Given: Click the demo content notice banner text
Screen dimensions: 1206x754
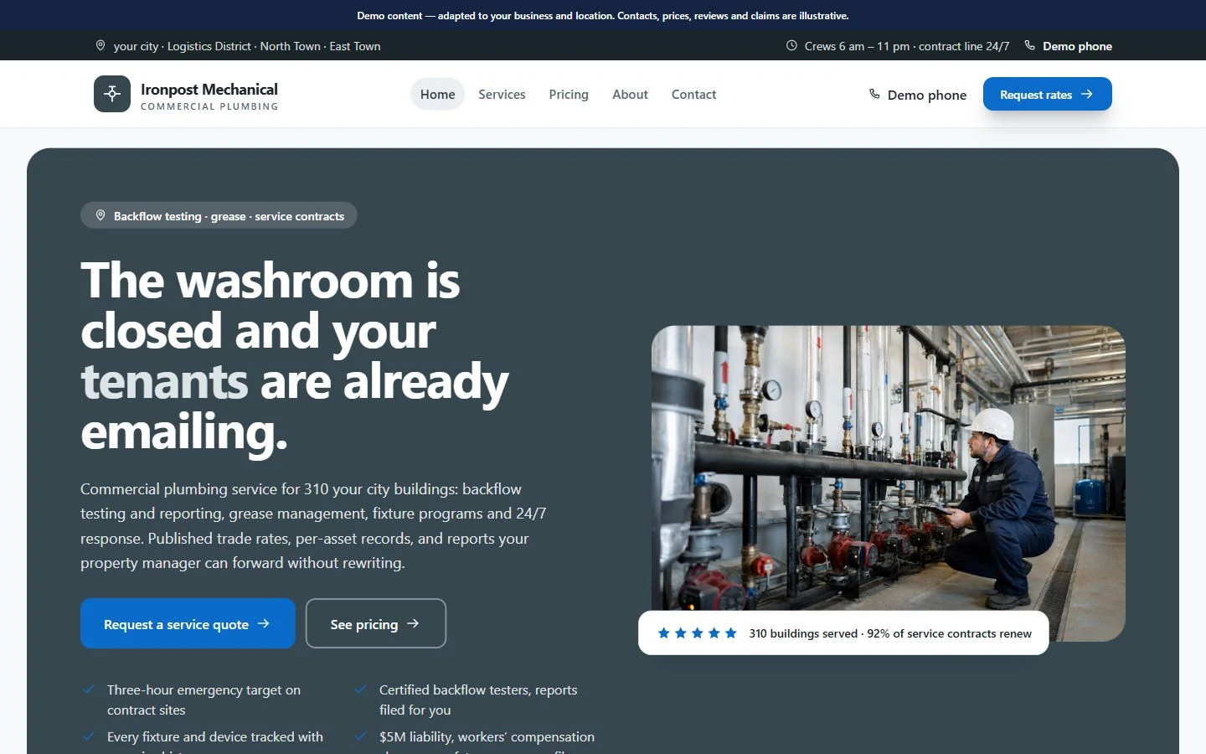Looking at the screenshot, I should pos(603,15).
